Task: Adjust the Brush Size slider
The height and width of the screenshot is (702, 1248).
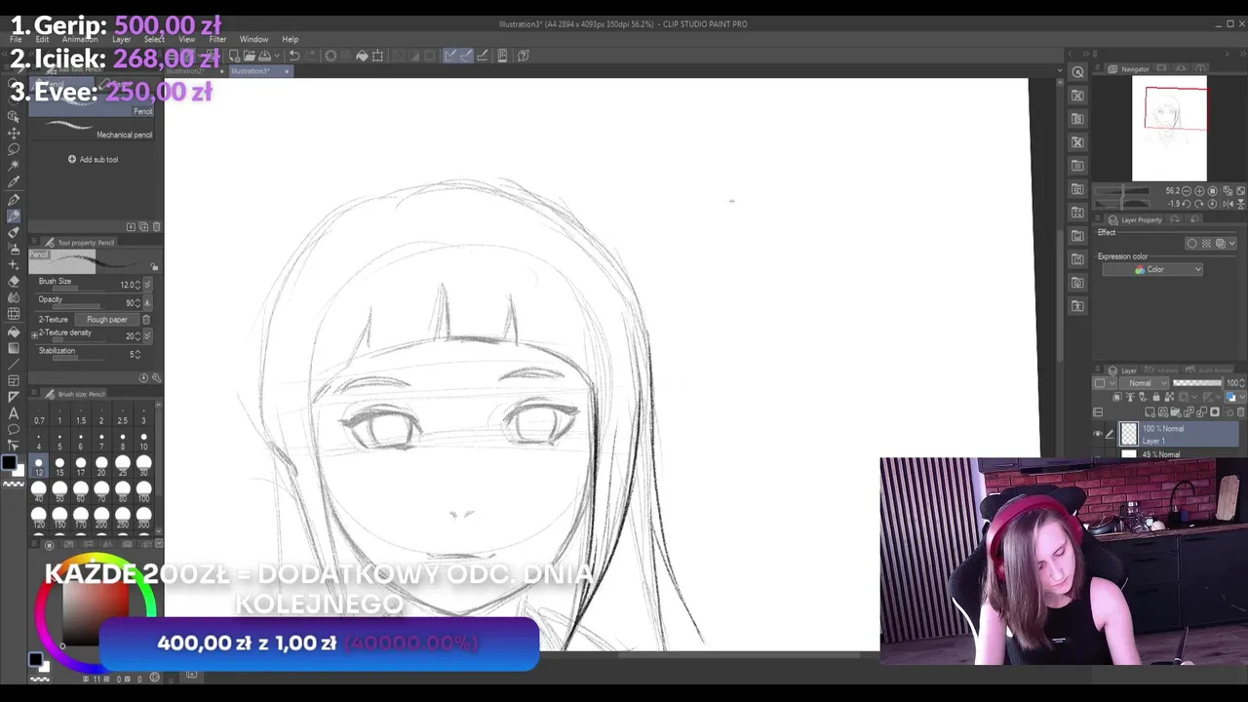Action: (x=78, y=288)
